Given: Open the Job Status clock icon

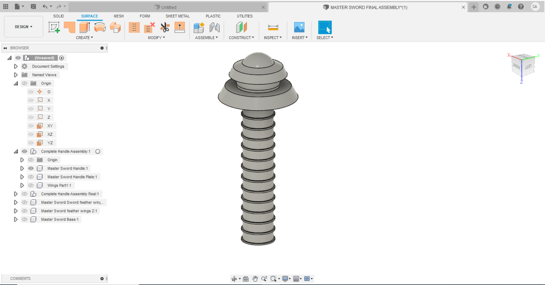Looking at the screenshot, I should [x=497, y=7].
